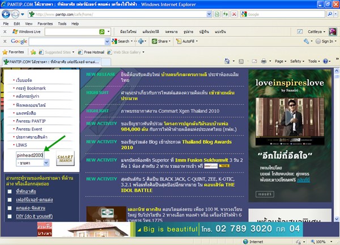Viewport: 340px width, 245px height.
Task: Open a new blank tab
Action: (106, 62)
